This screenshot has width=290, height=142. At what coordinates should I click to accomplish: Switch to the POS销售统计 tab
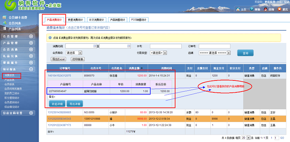(139, 20)
